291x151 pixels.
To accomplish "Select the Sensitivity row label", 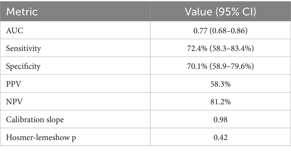I will pos(23,48).
